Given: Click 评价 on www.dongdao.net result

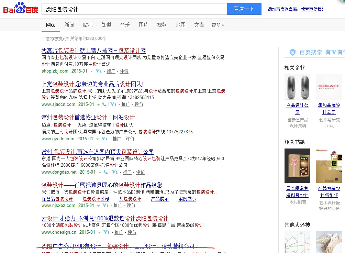Looking at the screenshot, I should 140,172.
